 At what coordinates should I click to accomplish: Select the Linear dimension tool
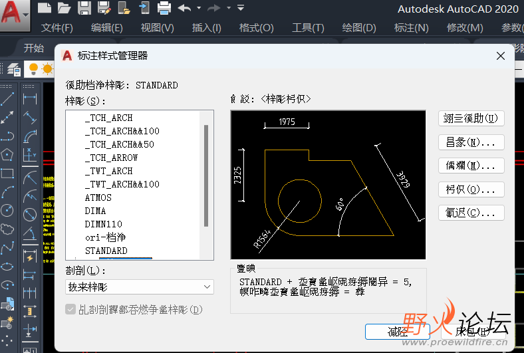[x=30, y=99]
